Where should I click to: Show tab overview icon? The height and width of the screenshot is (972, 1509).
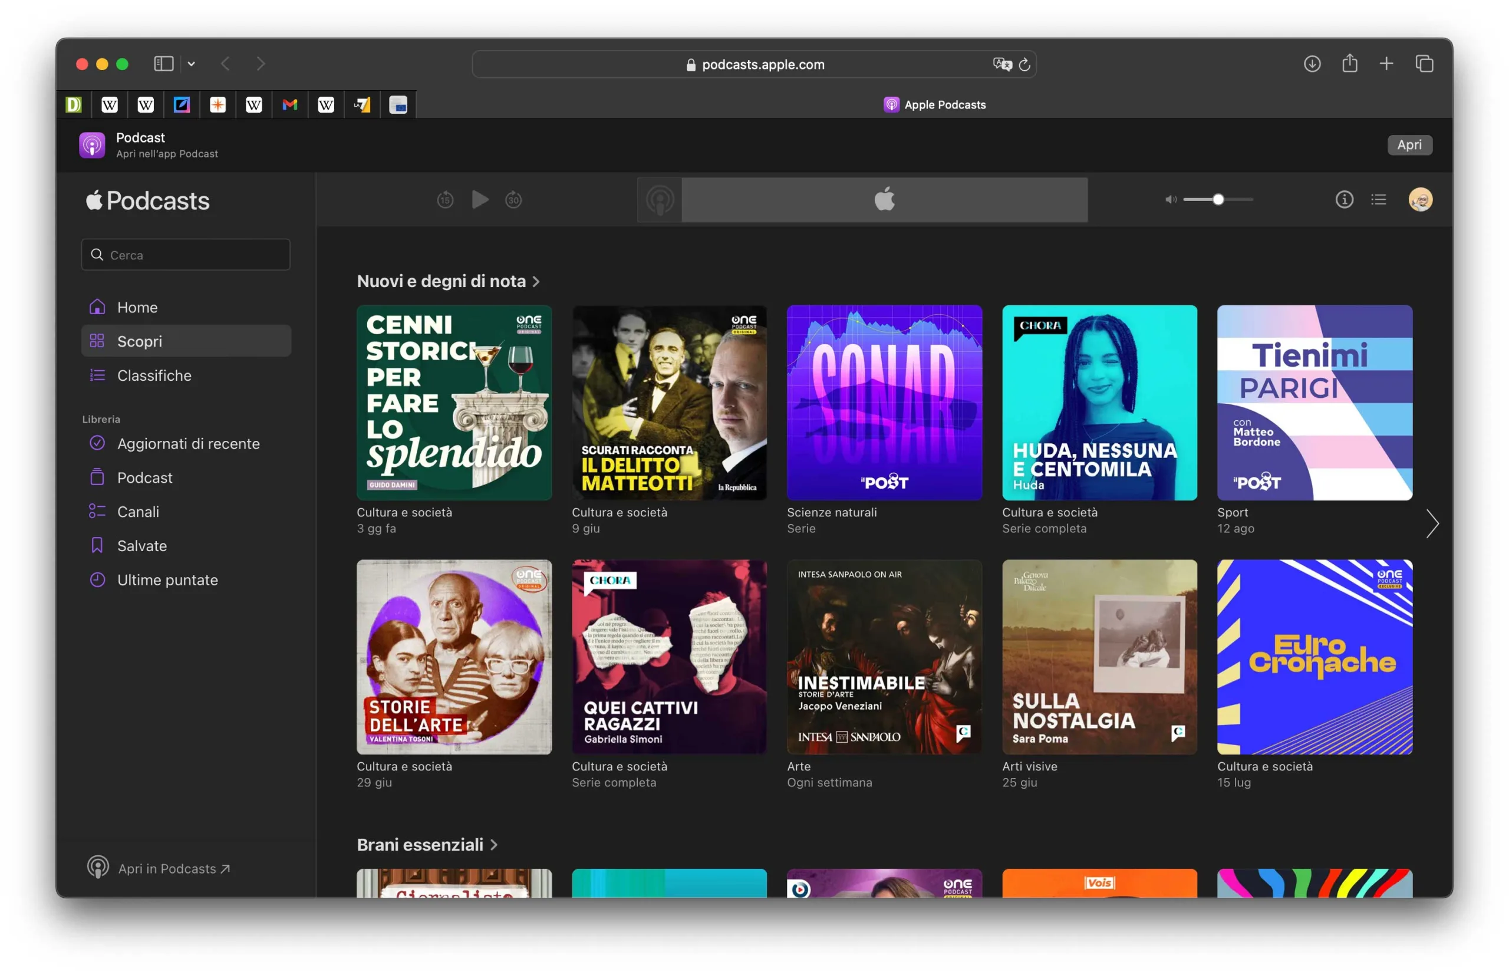click(1424, 64)
